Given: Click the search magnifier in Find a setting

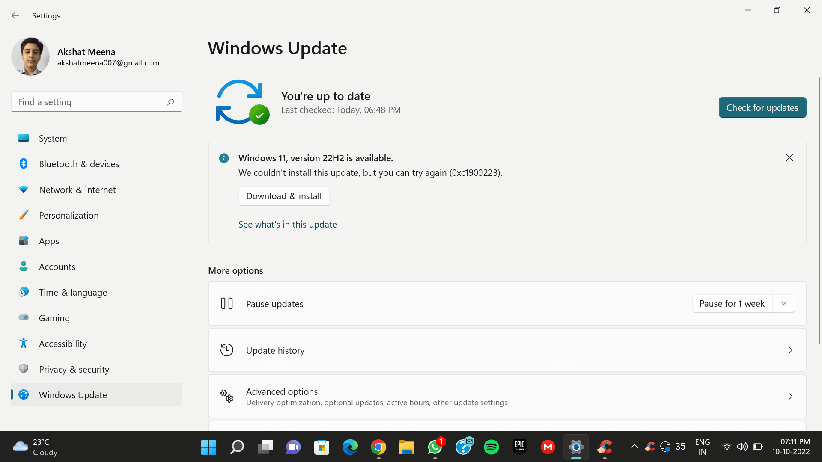Looking at the screenshot, I should point(170,102).
